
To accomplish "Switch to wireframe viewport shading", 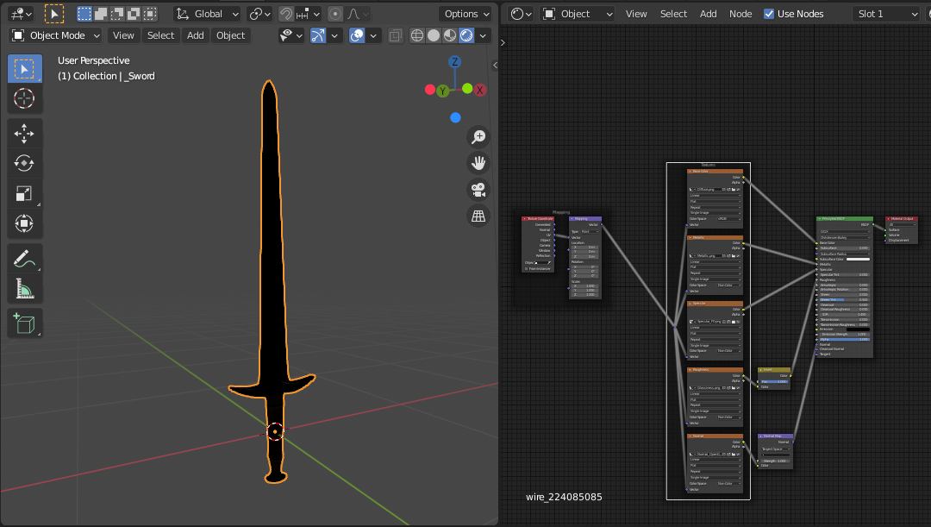I will click(417, 35).
